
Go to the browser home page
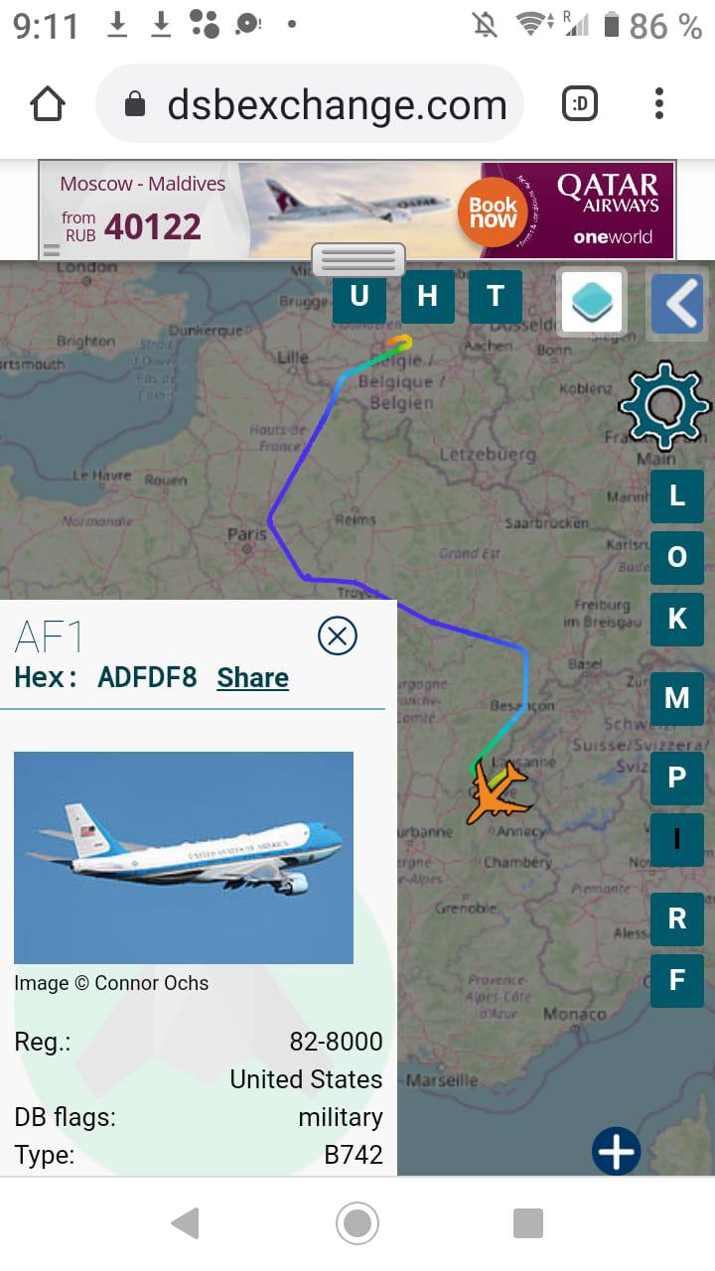[x=48, y=103]
